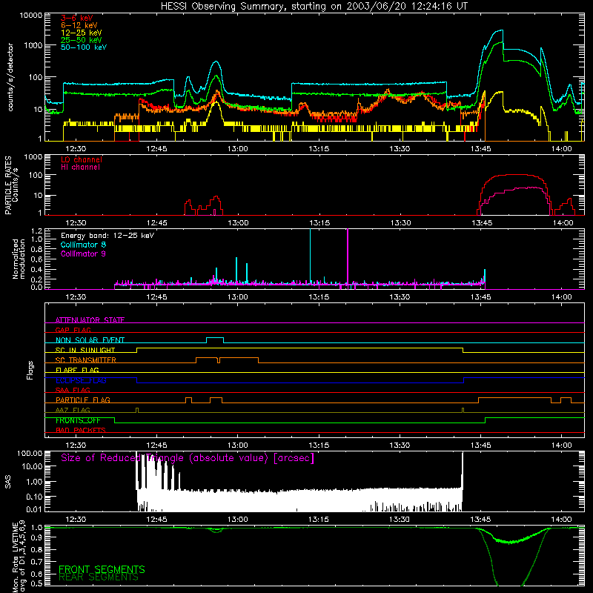
Task: Click the green 25-50 keV legend entry
Action: pyautogui.click(x=82, y=40)
